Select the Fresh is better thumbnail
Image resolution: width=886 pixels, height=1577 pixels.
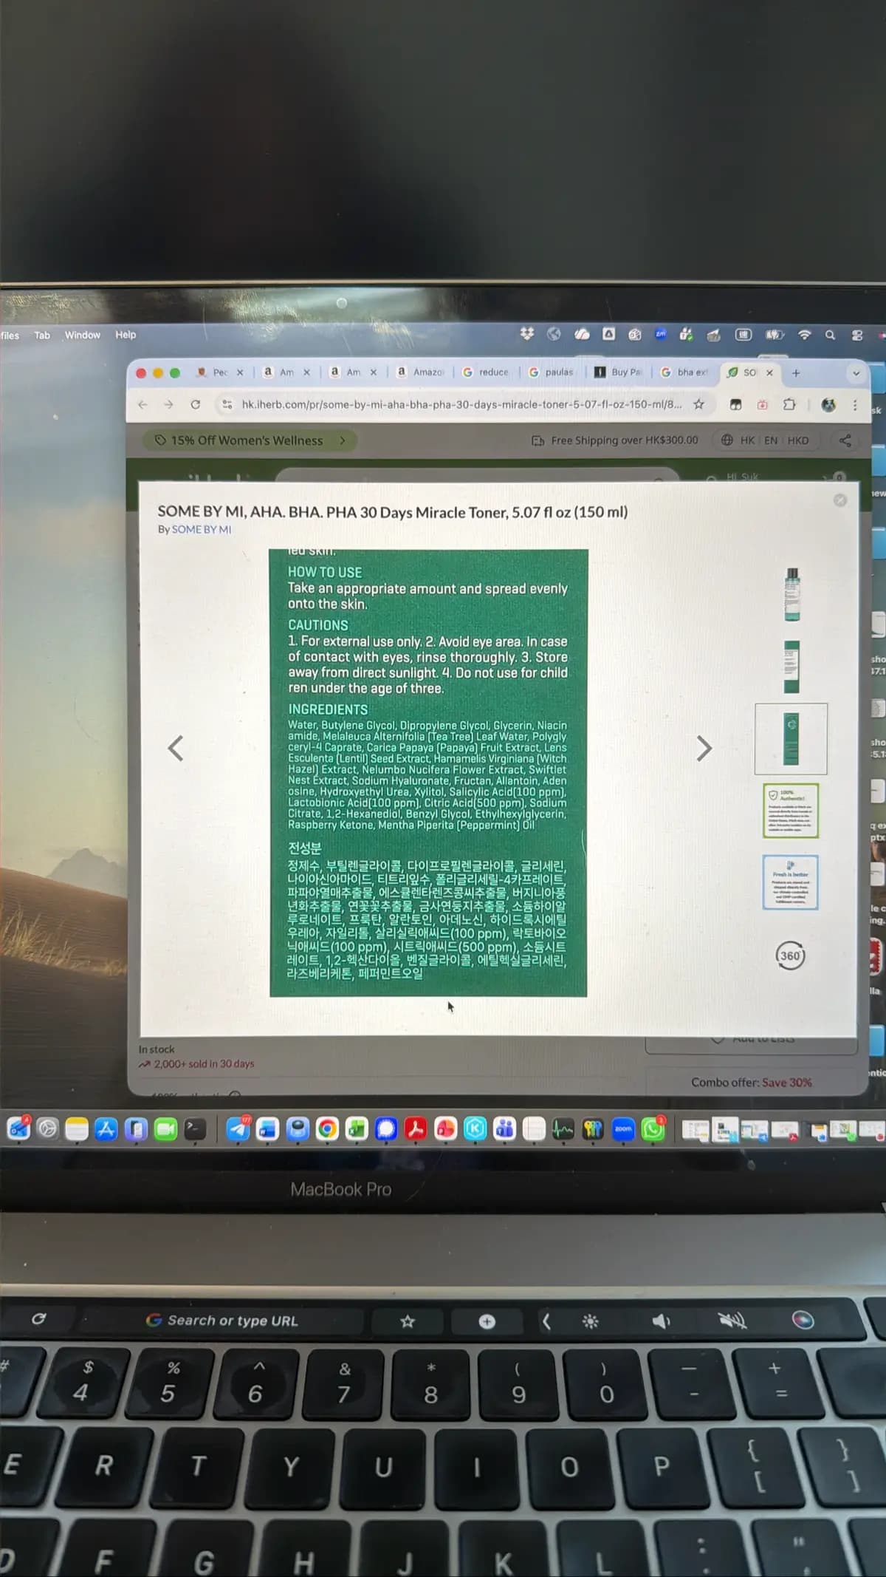[x=790, y=882]
